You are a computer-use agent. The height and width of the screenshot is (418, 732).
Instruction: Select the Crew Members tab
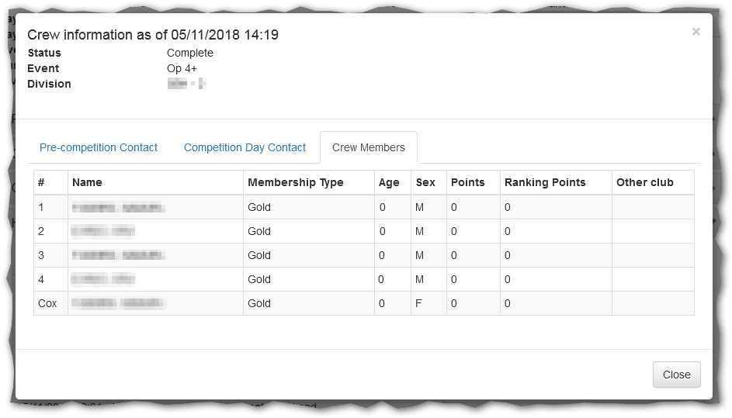click(368, 147)
